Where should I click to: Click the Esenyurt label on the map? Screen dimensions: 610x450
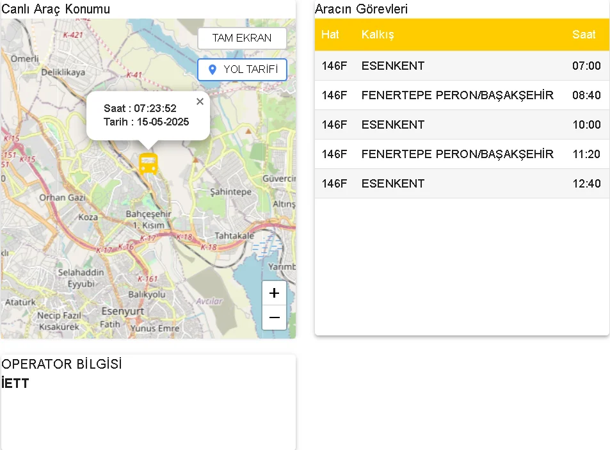click(122, 311)
